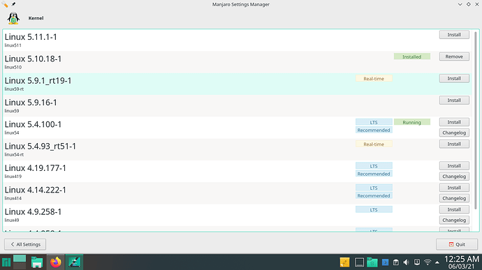Click Recommended tag on Linux 5.4.100-1
The image size is (482, 270).
(374, 130)
